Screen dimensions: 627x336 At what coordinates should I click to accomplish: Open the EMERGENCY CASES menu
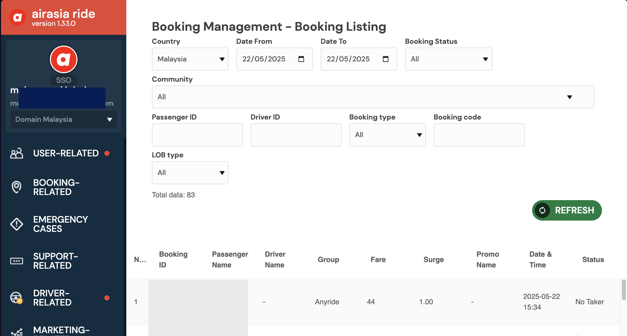click(x=61, y=224)
